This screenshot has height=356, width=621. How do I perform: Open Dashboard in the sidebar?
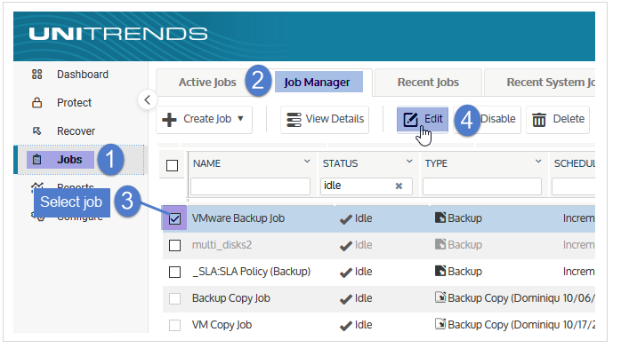coord(83,75)
